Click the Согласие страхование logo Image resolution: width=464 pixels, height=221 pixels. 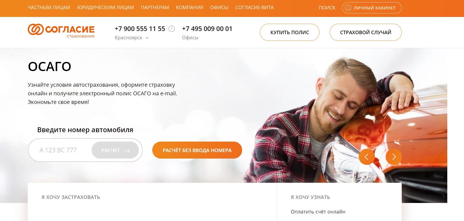[61, 31]
